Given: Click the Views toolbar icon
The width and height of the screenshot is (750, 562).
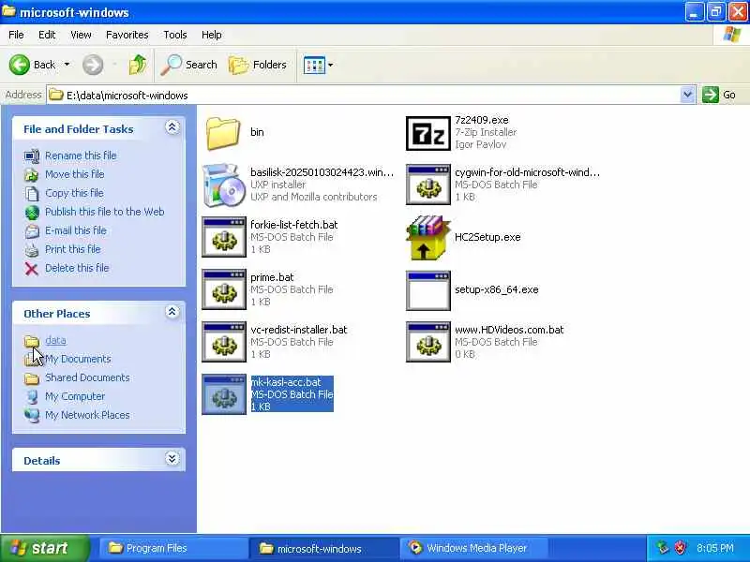Looking at the screenshot, I should (x=314, y=65).
